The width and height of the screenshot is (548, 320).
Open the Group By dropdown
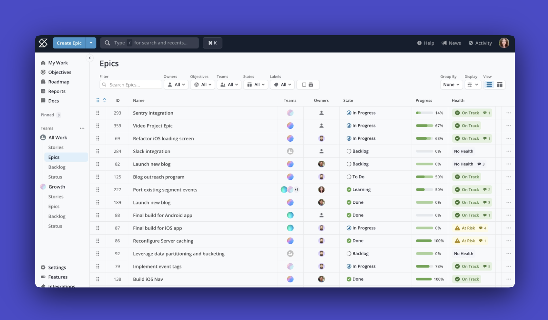(451, 84)
